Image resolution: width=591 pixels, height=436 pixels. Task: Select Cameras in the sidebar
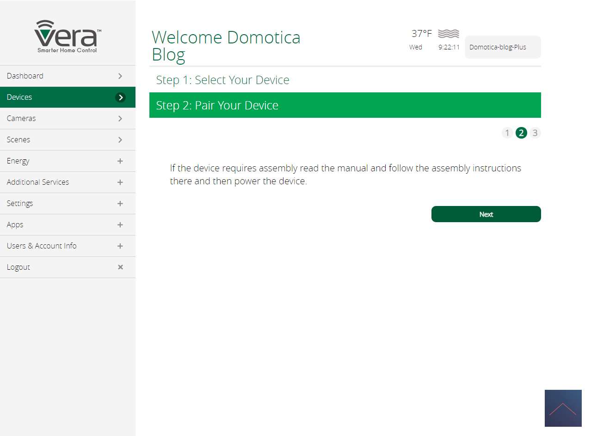(21, 118)
